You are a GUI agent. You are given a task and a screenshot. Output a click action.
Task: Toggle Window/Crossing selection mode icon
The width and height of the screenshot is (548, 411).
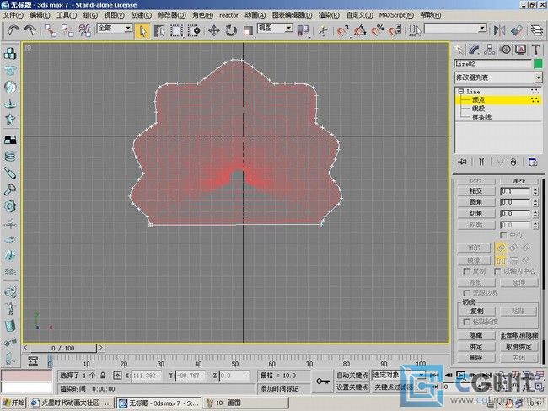[194, 30]
